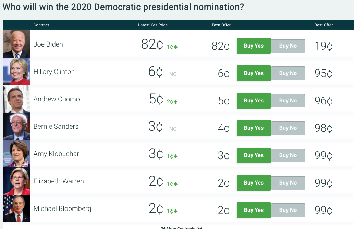Open Elizabeth Warren's portrait thumbnail
Screen dimensions: 354x229
coord(16,181)
